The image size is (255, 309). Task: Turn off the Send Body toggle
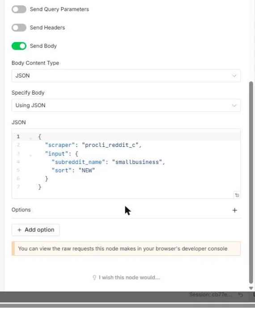[19, 46]
